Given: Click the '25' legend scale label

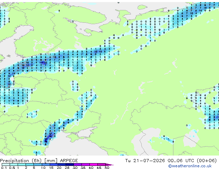Looking at the screenshot, I should 67,168.
